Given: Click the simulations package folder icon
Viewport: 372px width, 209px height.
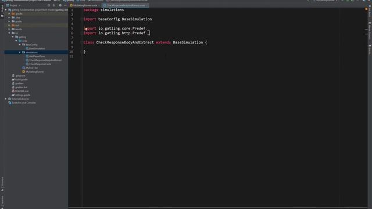Looking at the screenshot, I should (x=23, y=52).
